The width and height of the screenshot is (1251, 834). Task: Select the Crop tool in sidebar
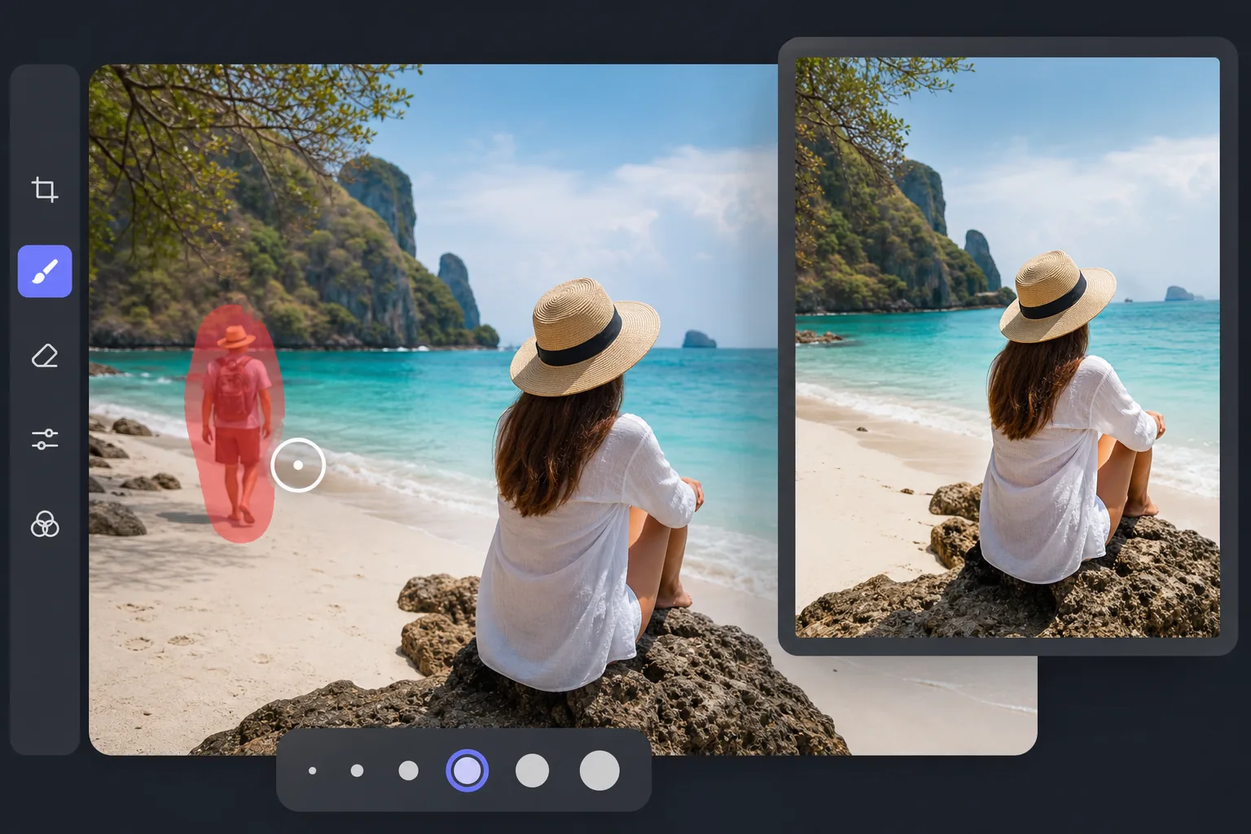(45, 190)
